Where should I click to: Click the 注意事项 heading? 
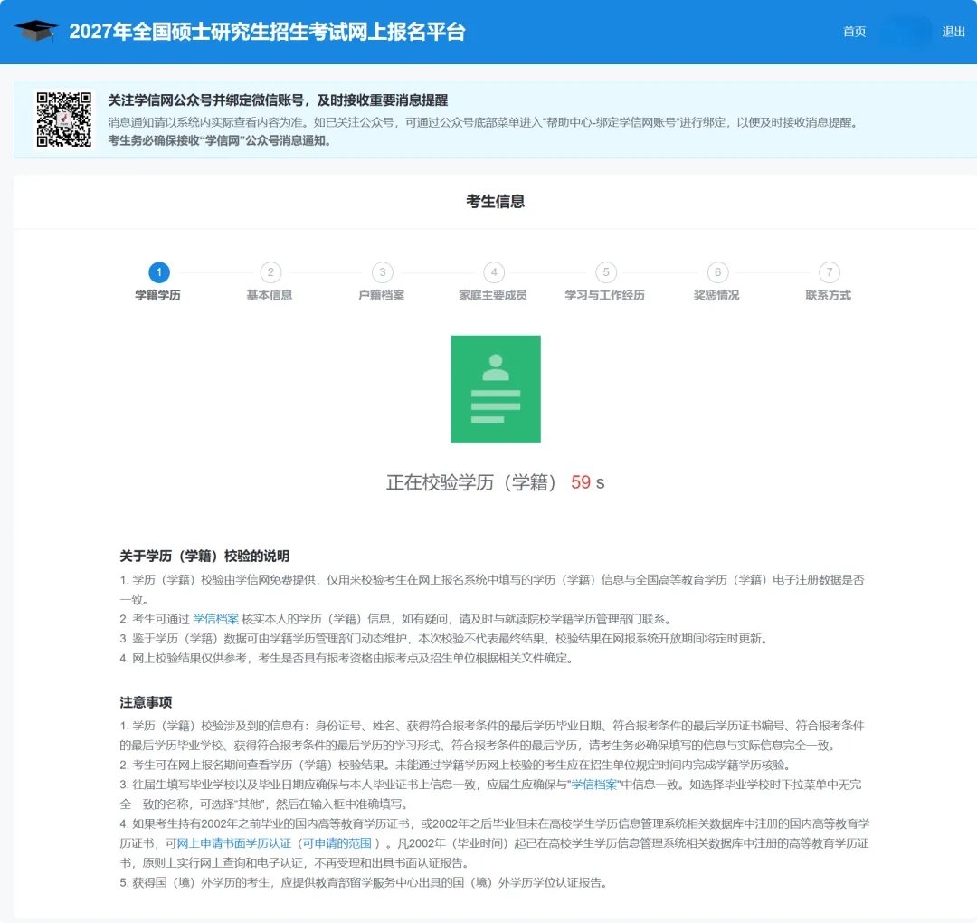146,702
